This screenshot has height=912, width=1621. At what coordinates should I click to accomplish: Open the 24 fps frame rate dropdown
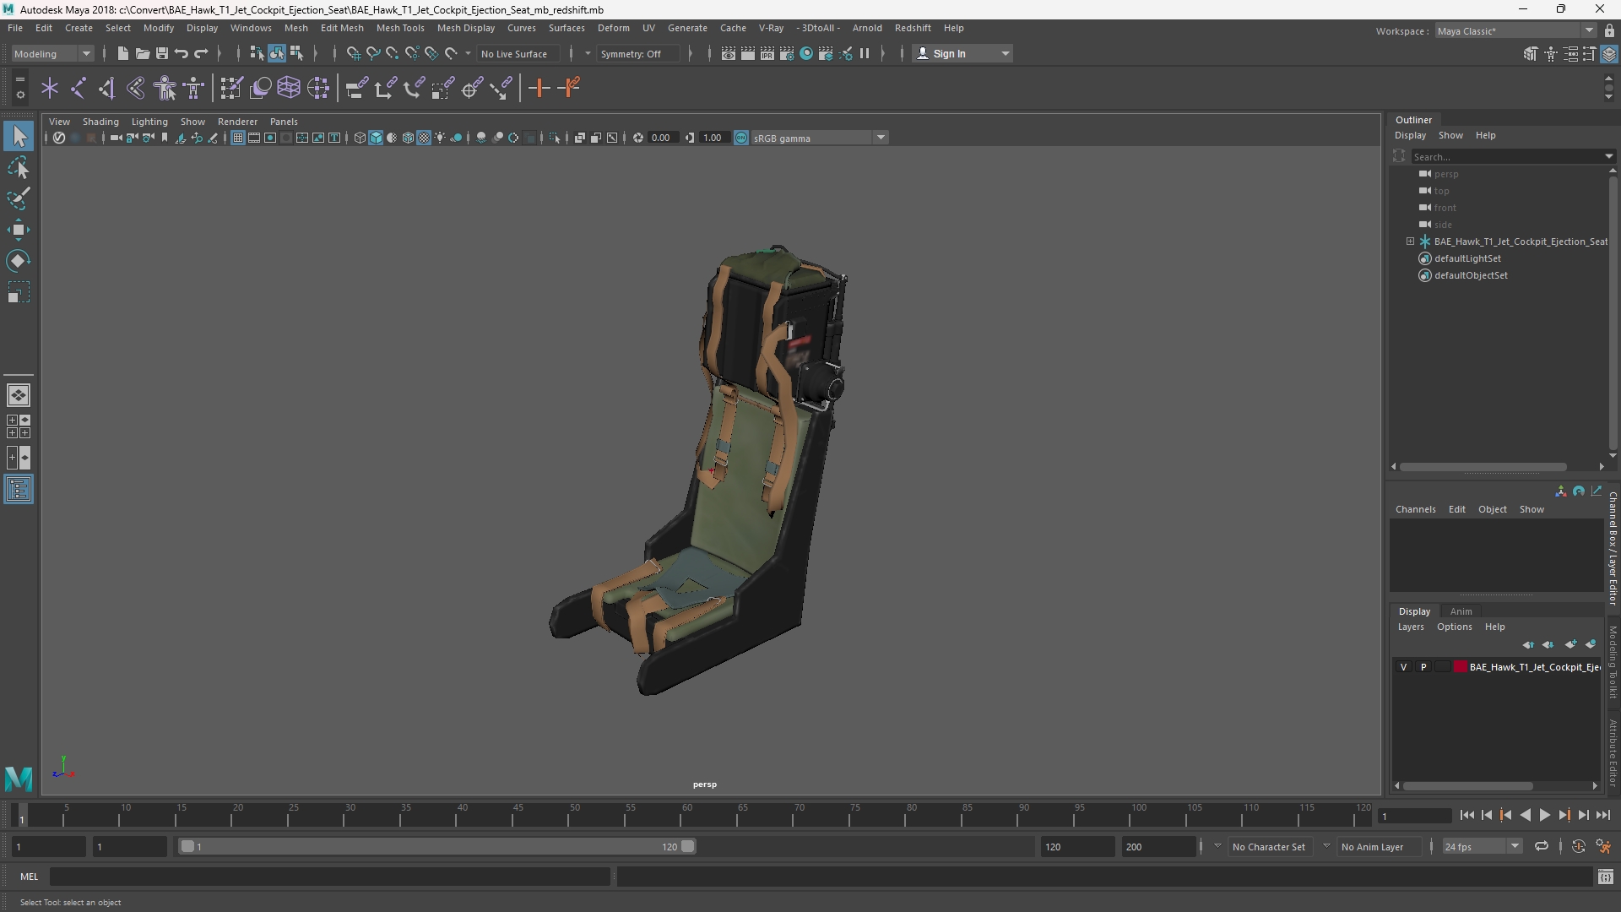point(1482,846)
